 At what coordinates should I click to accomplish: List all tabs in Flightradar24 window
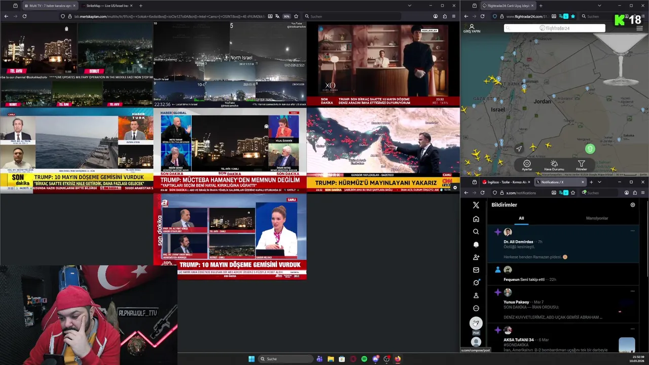point(599,6)
